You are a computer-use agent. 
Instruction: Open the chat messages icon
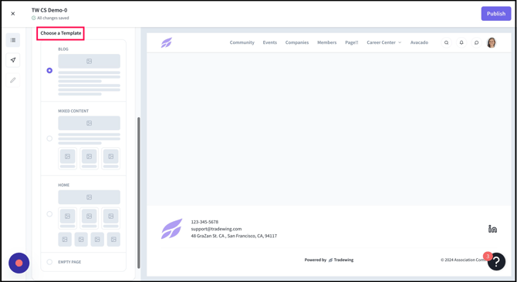(476, 42)
